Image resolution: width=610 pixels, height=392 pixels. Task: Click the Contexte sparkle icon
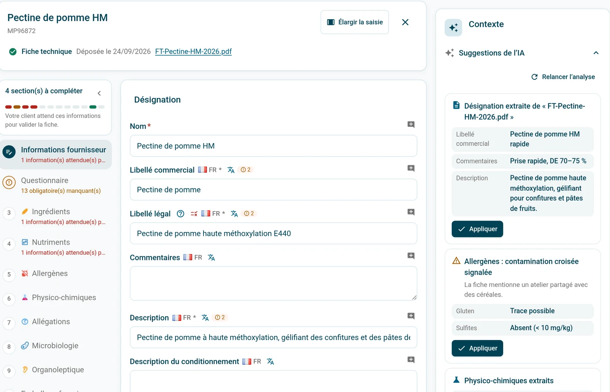pyautogui.click(x=453, y=27)
